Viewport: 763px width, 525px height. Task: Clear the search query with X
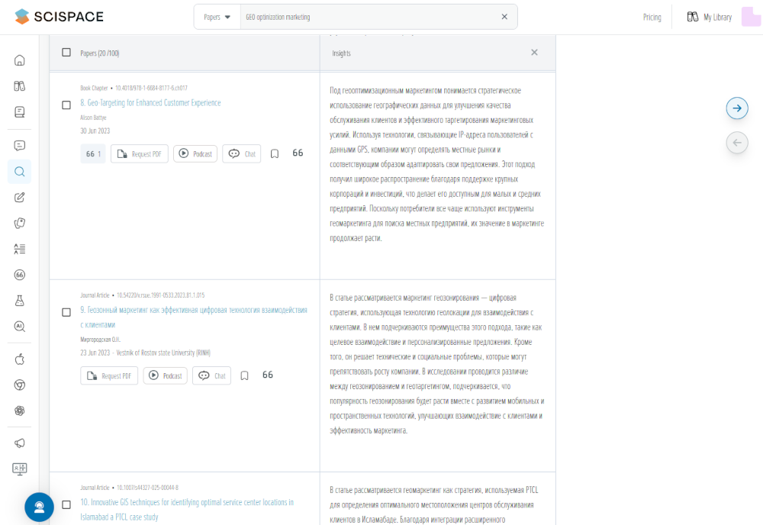tap(504, 17)
